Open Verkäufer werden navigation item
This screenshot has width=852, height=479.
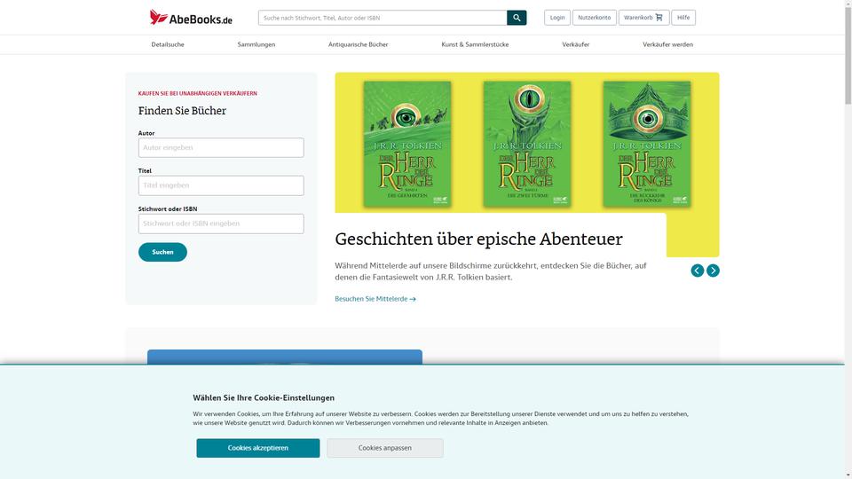[x=667, y=44]
